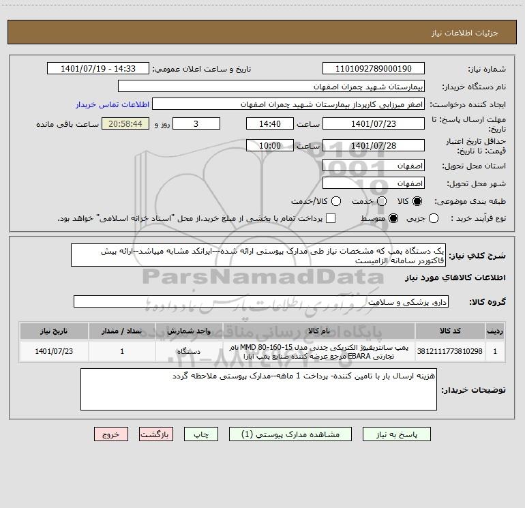This screenshot has width=525, height=508.
Task: Click the product code 3812111773810298 cell
Action: click(450, 351)
